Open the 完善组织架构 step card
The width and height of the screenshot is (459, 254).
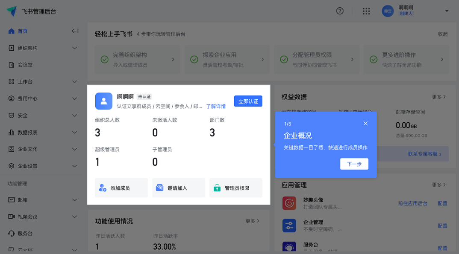137,59
